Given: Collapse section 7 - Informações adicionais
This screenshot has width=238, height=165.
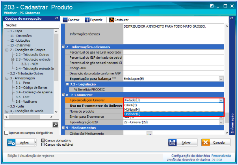Looking at the screenshot, I should 63,47.
